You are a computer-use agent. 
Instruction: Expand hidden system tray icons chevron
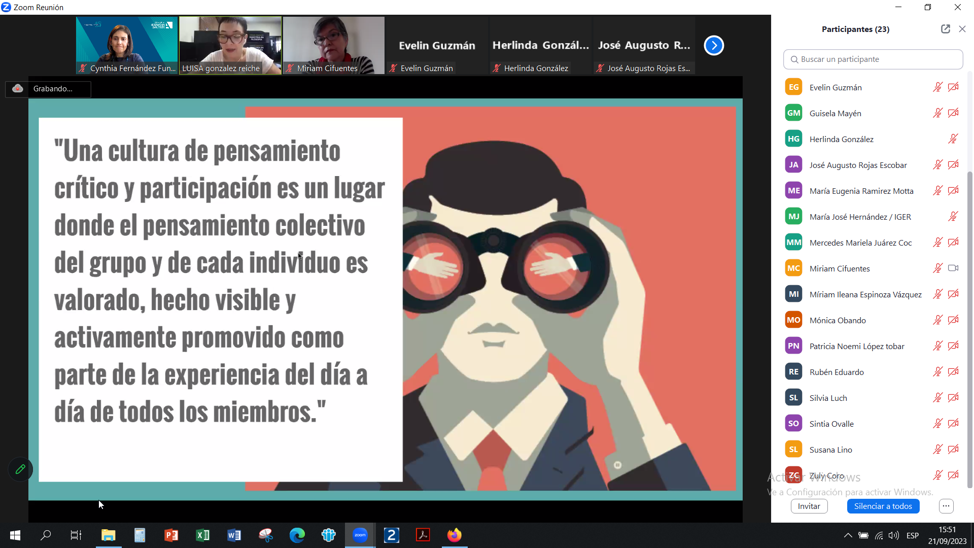pyautogui.click(x=848, y=535)
